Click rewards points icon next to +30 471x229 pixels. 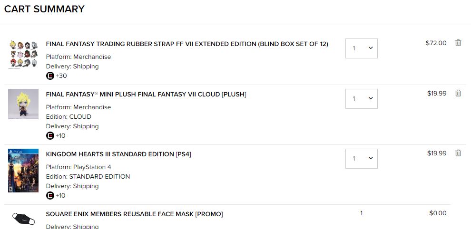(50, 76)
